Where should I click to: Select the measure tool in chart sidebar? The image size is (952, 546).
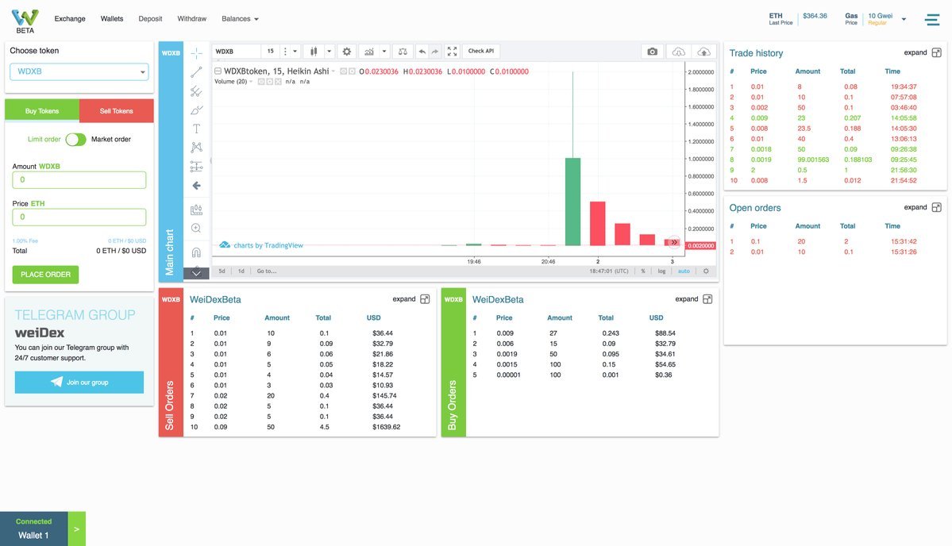click(x=196, y=210)
